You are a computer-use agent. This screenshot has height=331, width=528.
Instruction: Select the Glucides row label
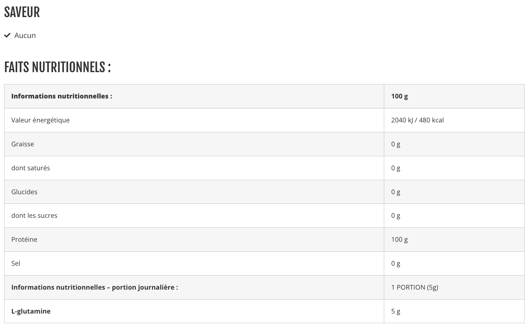[x=24, y=192]
